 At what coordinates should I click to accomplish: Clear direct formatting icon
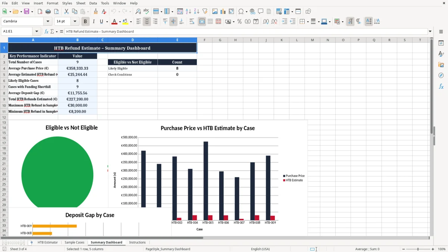click(104, 12)
